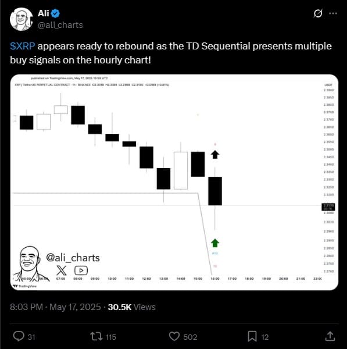The height and width of the screenshot is (349, 347).
Task: Click Ali's profile avatar picture
Action: click(22, 19)
